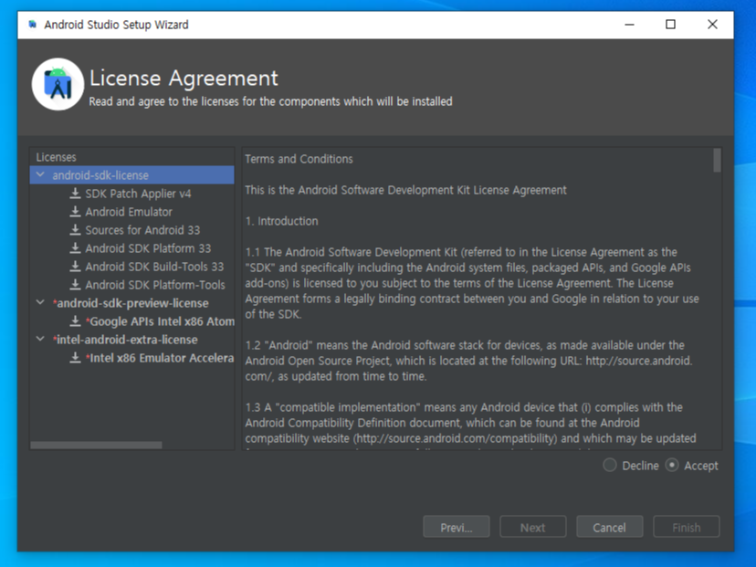The width and height of the screenshot is (756, 567).
Task: Select android-sdk-preview-license entry
Action: coord(132,303)
